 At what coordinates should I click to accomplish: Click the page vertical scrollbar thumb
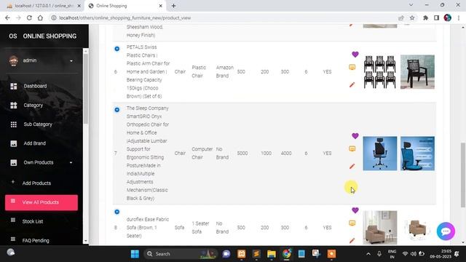(x=463, y=175)
